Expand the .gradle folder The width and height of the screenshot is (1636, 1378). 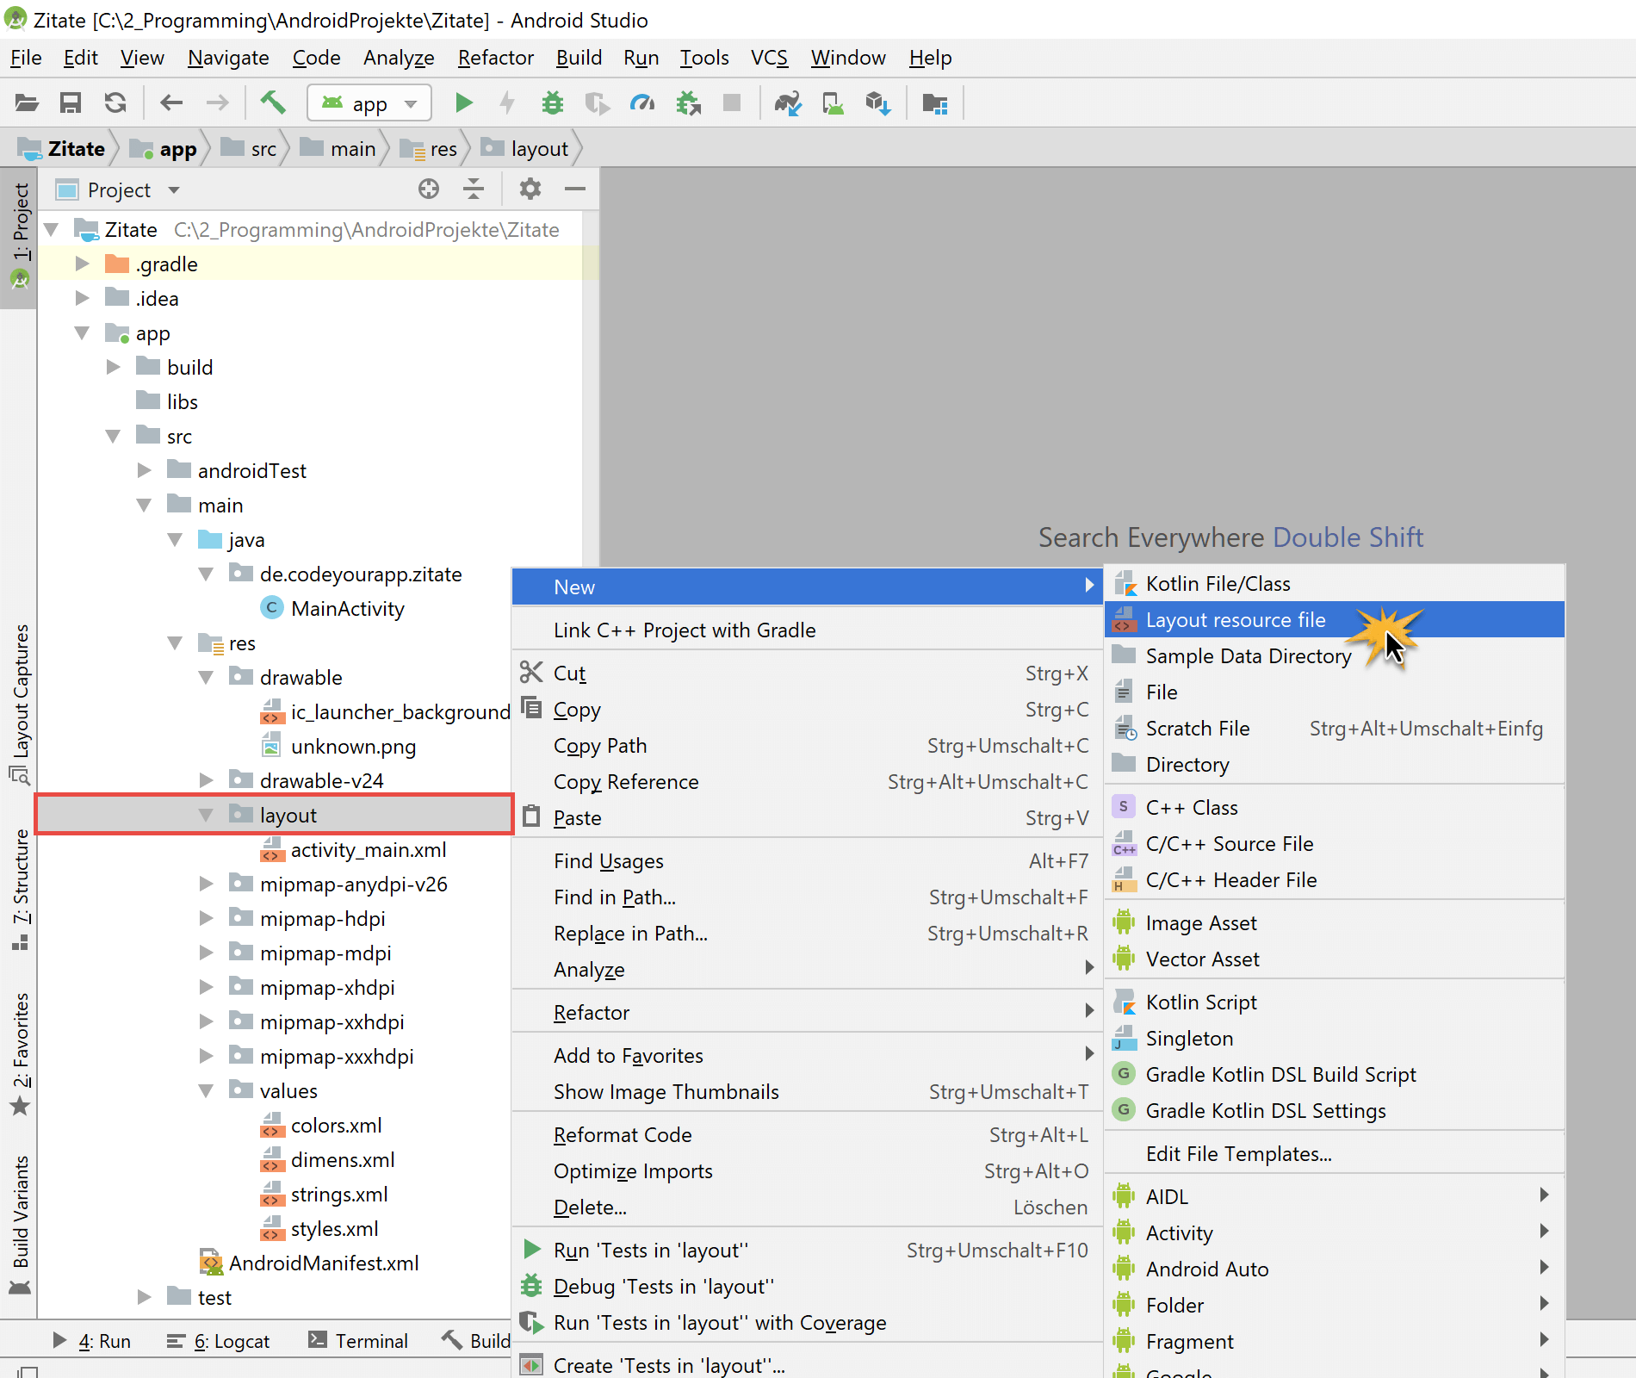click(x=82, y=264)
